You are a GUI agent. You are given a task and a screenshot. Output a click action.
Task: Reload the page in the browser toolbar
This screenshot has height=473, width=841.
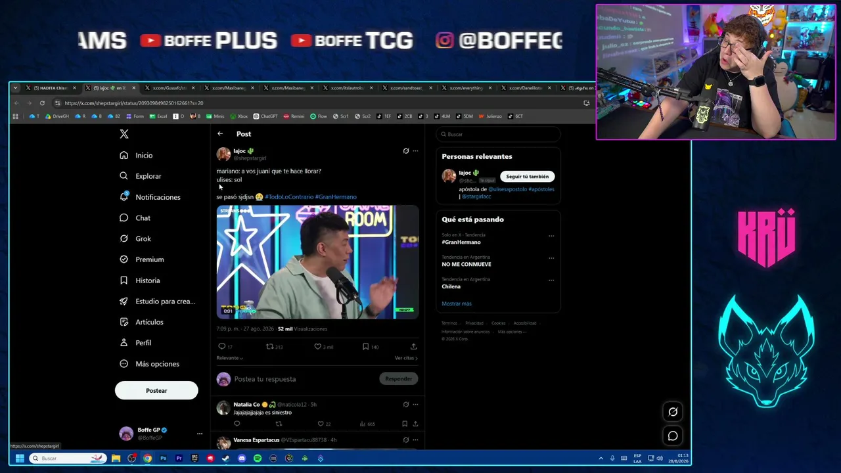pos(42,103)
